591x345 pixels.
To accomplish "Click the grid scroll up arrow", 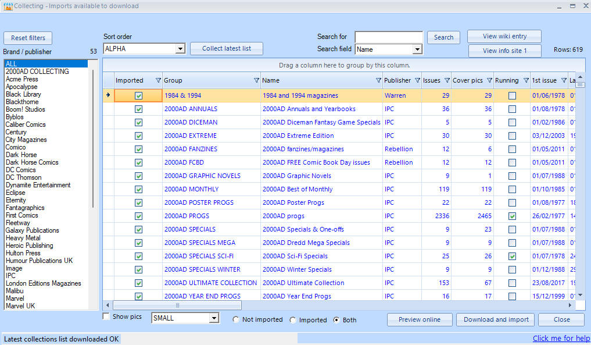I will coord(581,77).
